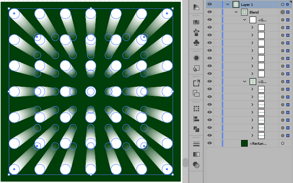Toggle visibility of the Blend object
The image size is (293, 183).
(x=210, y=12)
